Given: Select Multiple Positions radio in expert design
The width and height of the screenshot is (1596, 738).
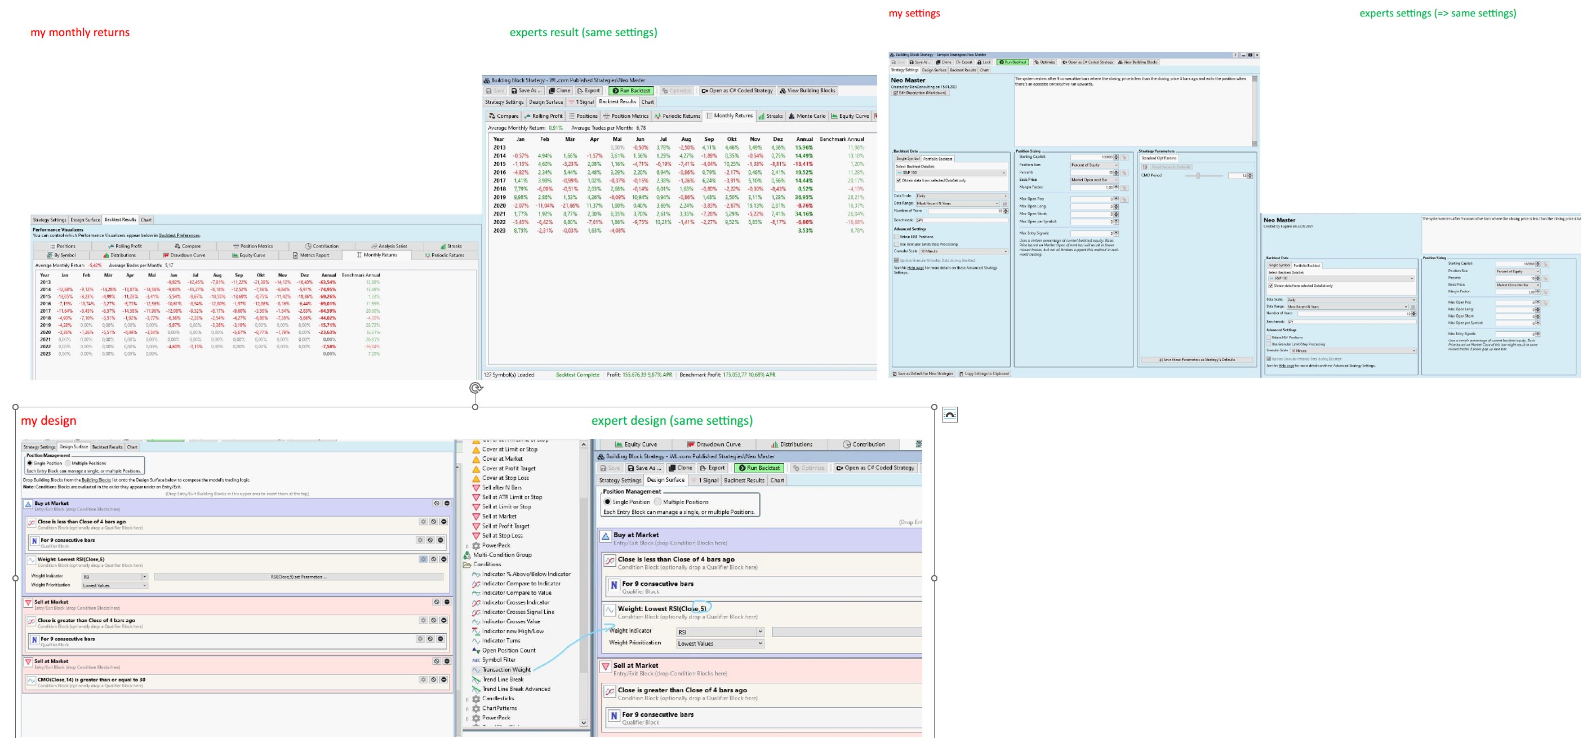Looking at the screenshot, I should (x=658, y=502).
